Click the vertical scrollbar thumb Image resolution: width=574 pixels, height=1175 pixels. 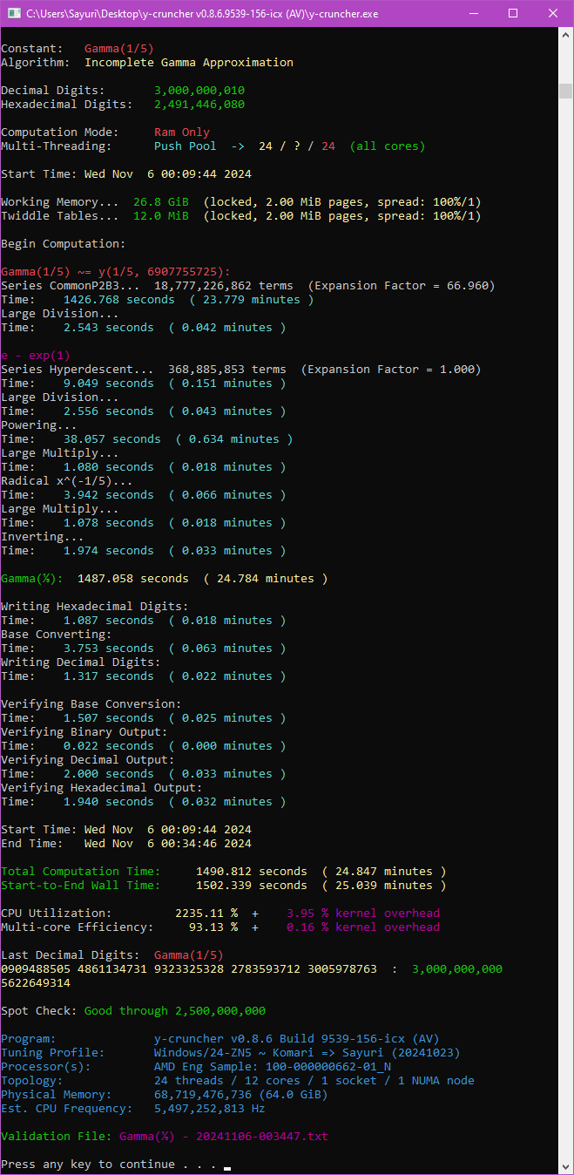[565, 92]
